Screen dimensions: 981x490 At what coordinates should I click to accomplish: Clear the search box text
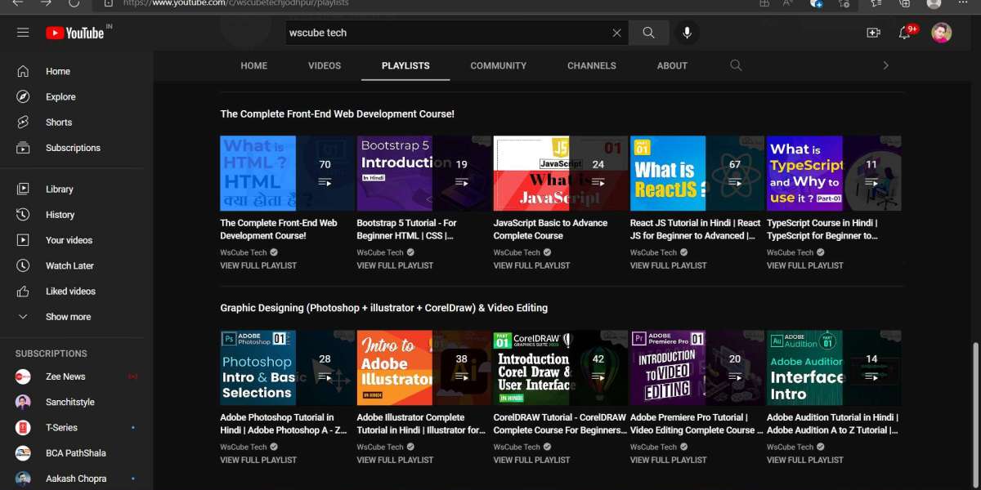pyautogui.click(x=616, y=33)
